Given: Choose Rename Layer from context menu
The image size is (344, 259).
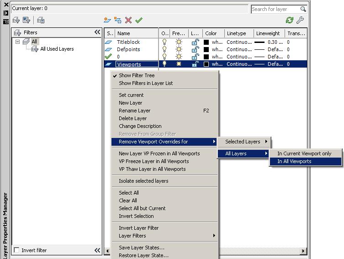Looking at the screenshot, I should point(164,111).
